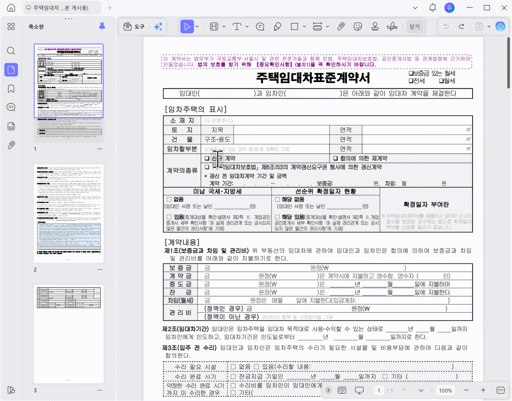Check 합의에 의한 재계약 box
Viewport: 512px width, 401px height.
pos(335,158)
